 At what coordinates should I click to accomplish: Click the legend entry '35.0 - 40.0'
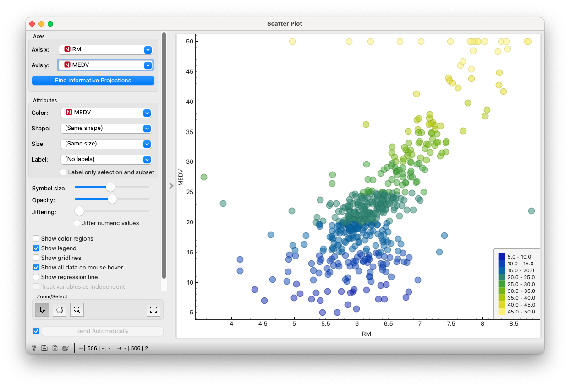(x=521, y=298)
